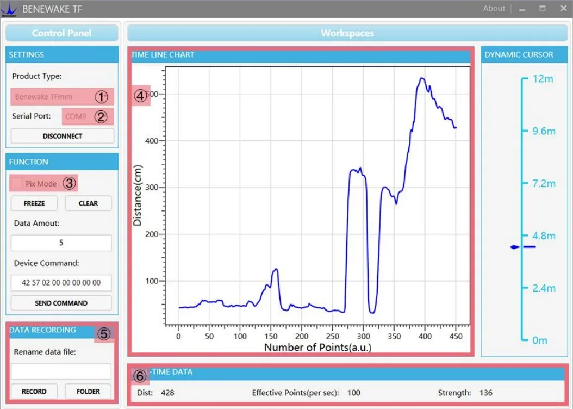Click the Device Command input field
Image resolution: width=573 pixels, height=409 pixels.
[61, 282]
